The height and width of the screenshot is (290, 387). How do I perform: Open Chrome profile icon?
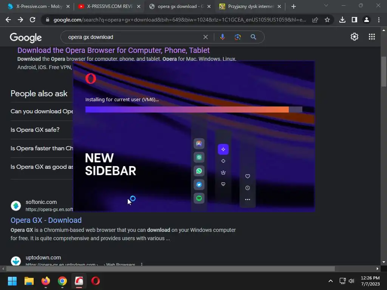point(367,20)
